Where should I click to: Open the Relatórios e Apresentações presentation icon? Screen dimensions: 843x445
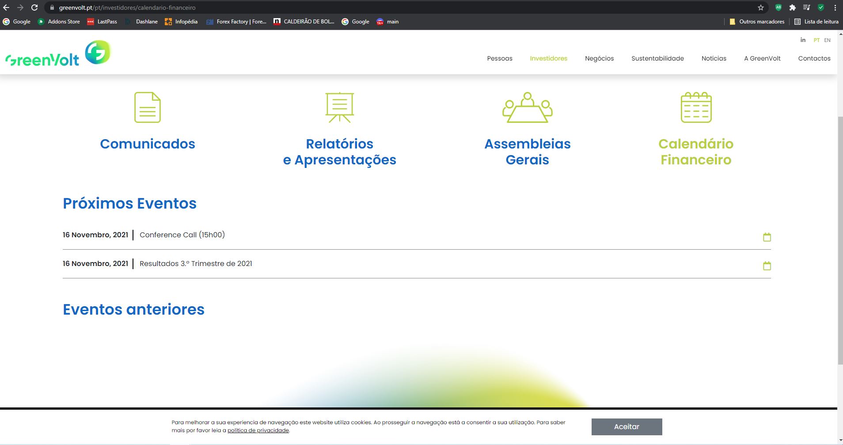tap(339, 107)
